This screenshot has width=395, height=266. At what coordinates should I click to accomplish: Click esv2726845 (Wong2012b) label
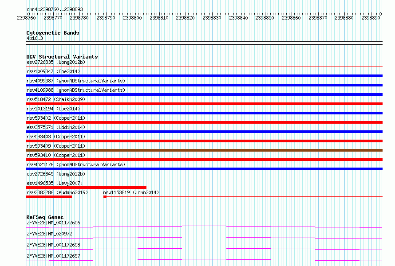(56, 174)
